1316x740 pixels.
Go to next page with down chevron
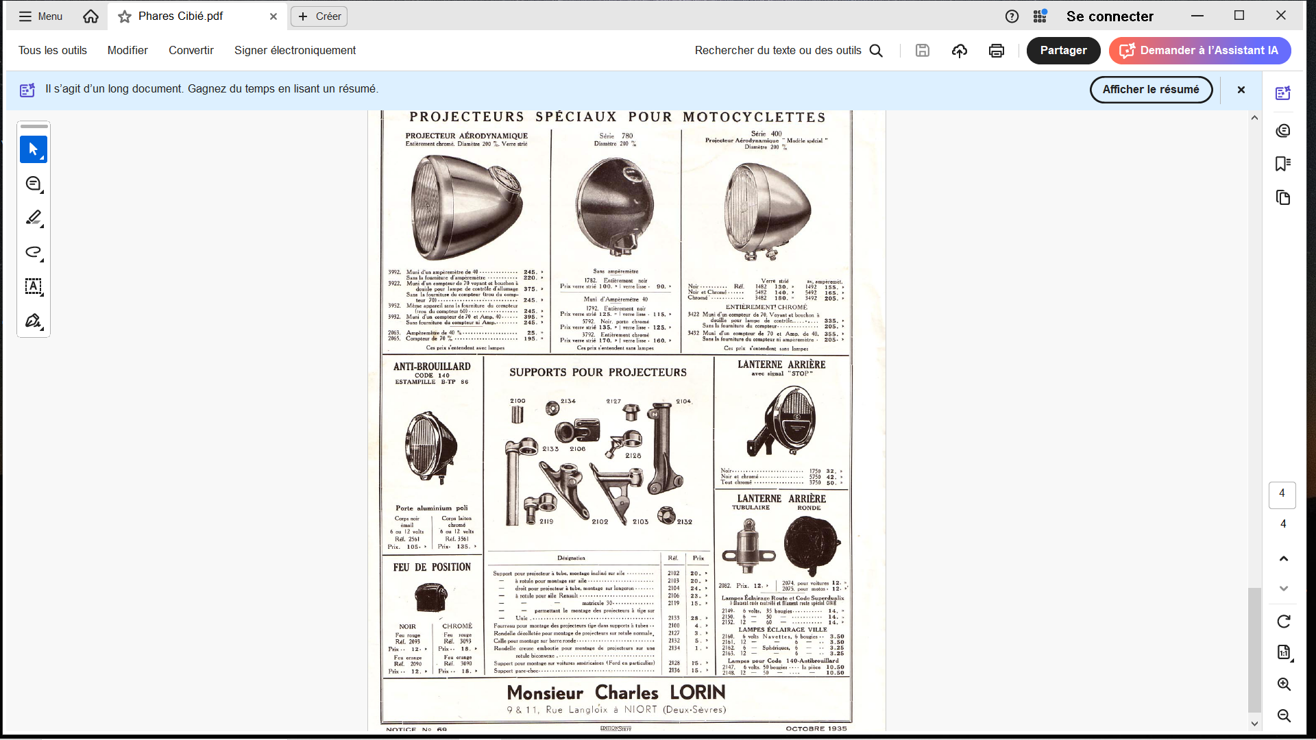point(1284,589)
